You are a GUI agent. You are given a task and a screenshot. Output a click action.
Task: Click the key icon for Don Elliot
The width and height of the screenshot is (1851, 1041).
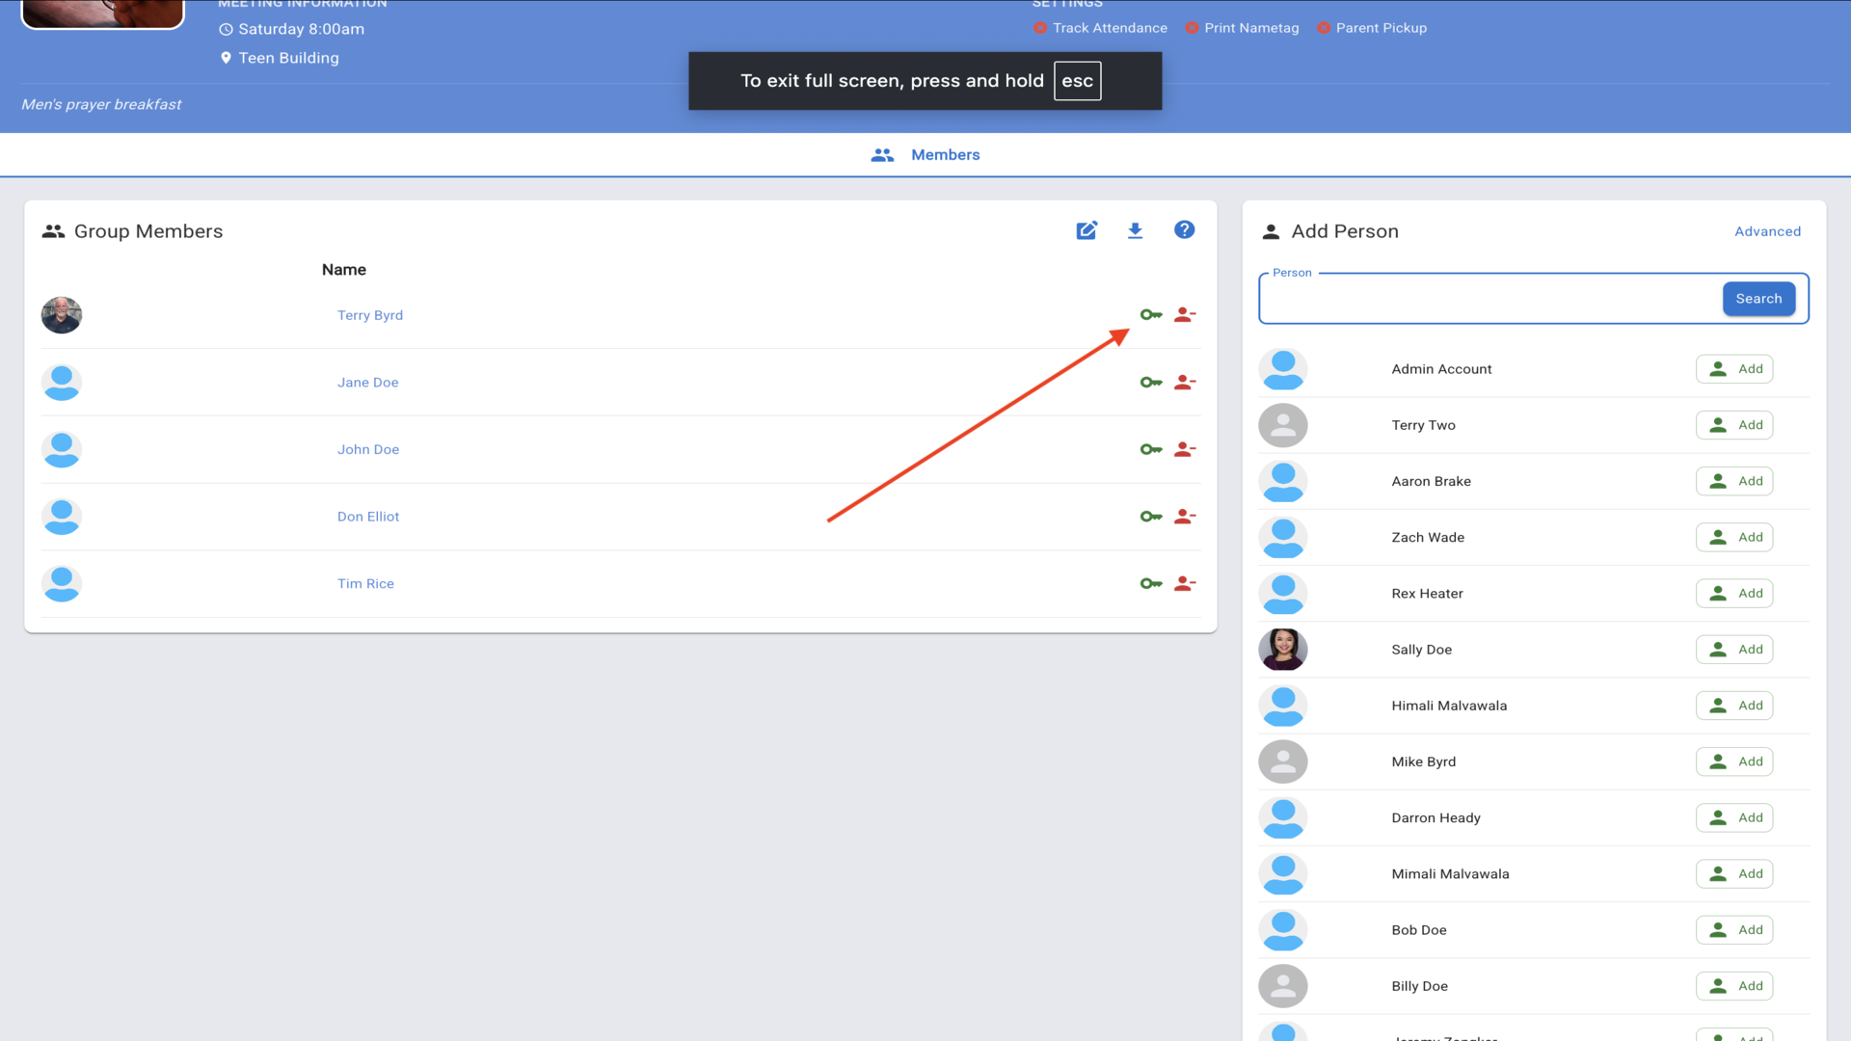pos(1150,517)
